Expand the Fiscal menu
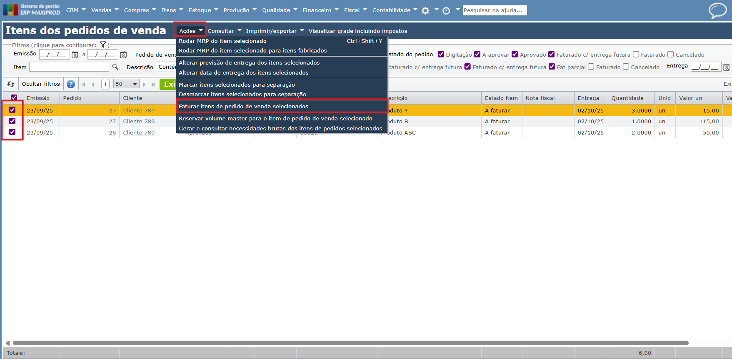This screenshot has width=732, height=359. coord(355,10)
